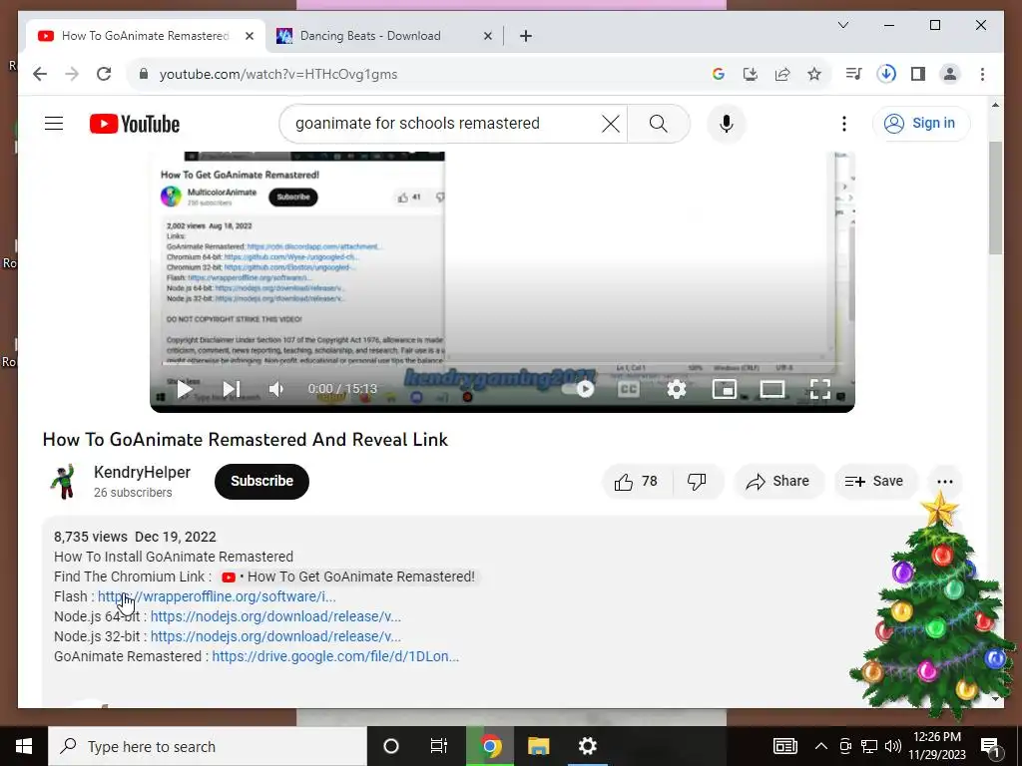Play the video
Screen dimensions: 1022x766
pos(185,390)
